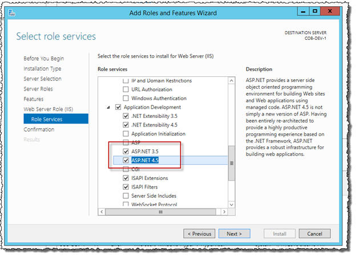Click the Next button

(234, 234)
